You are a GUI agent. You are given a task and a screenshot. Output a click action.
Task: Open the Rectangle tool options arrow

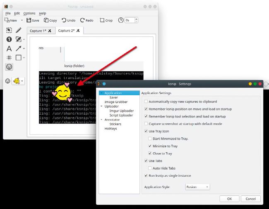(24, 58)
